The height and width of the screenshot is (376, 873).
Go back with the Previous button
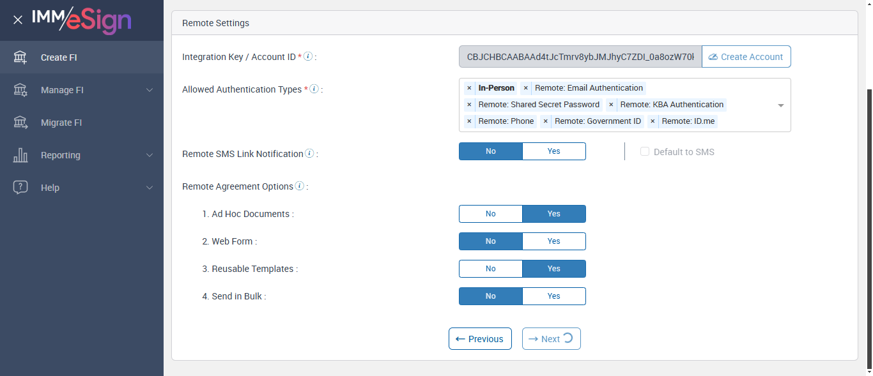pyautogui.click(x=480, y=339)
